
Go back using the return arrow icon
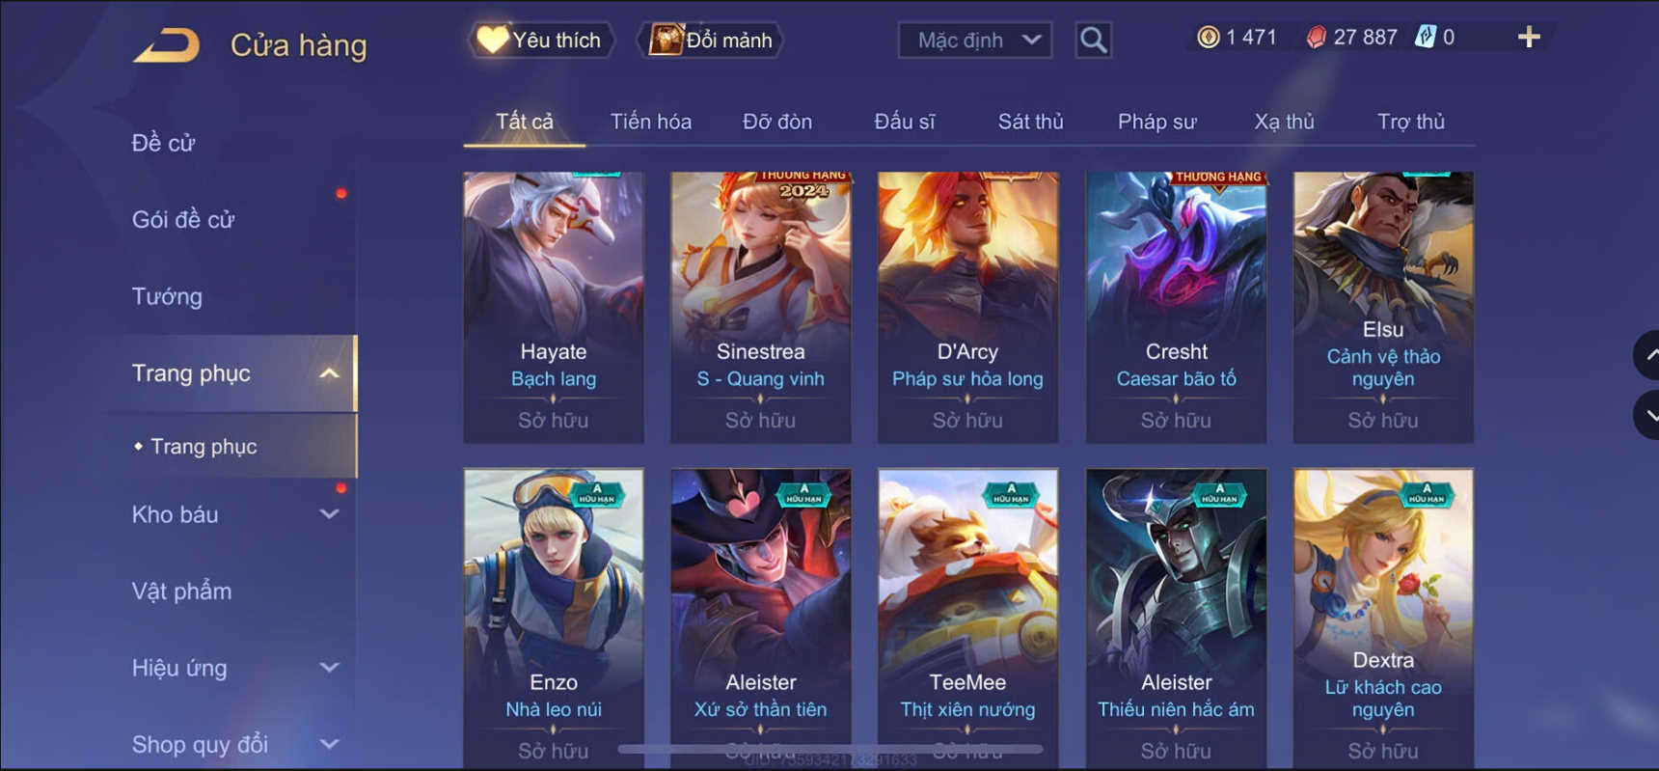[166, 44]
